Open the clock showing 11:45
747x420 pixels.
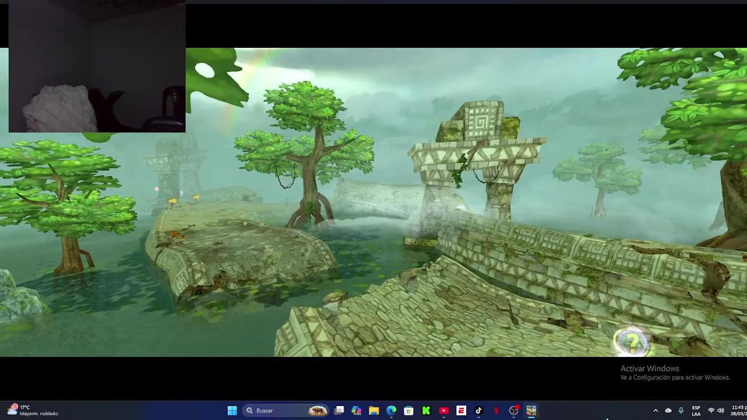tap(738, 411)
